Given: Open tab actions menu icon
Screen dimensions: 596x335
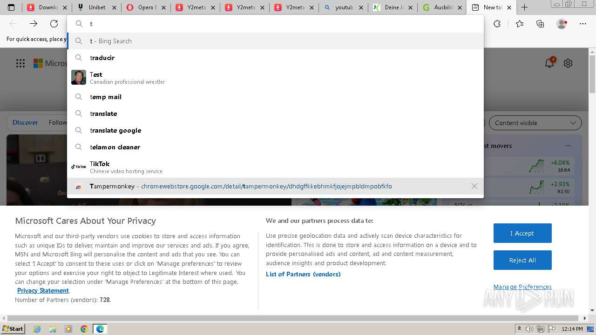Looking at the screenshot, I should pos(11,7).
